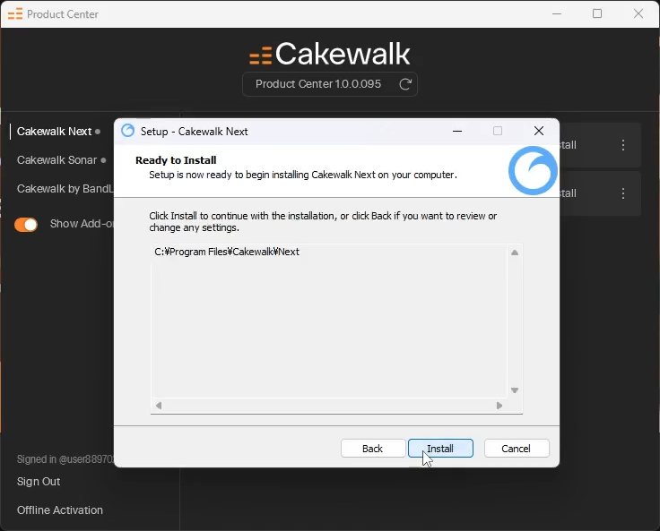Open more options for second product row
The height and width of the screenshot is (531, 660).
point(623,193)
